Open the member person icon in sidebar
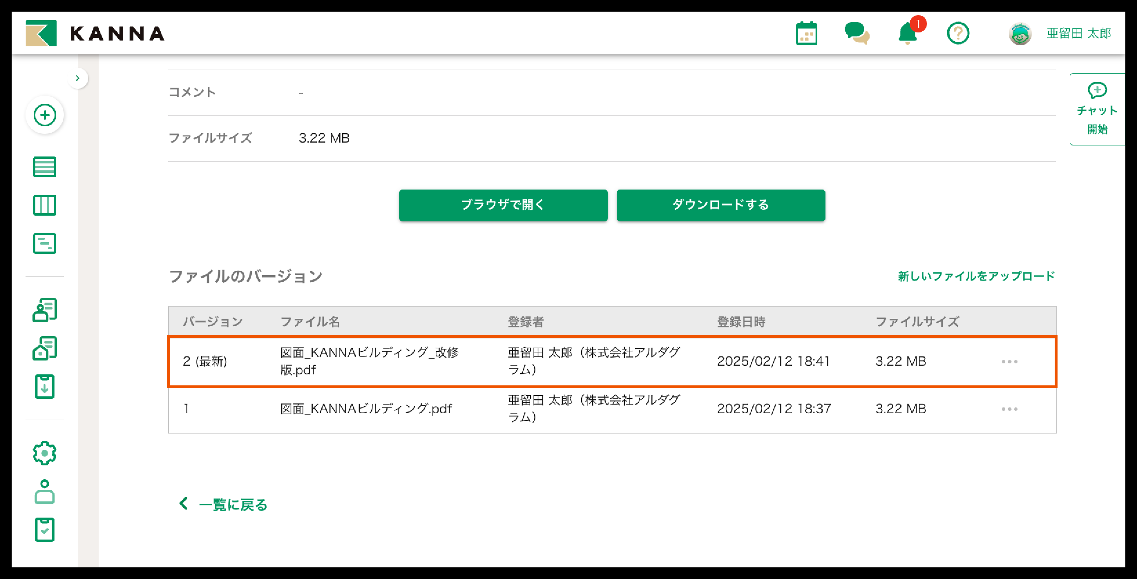 tap(45, 491)
